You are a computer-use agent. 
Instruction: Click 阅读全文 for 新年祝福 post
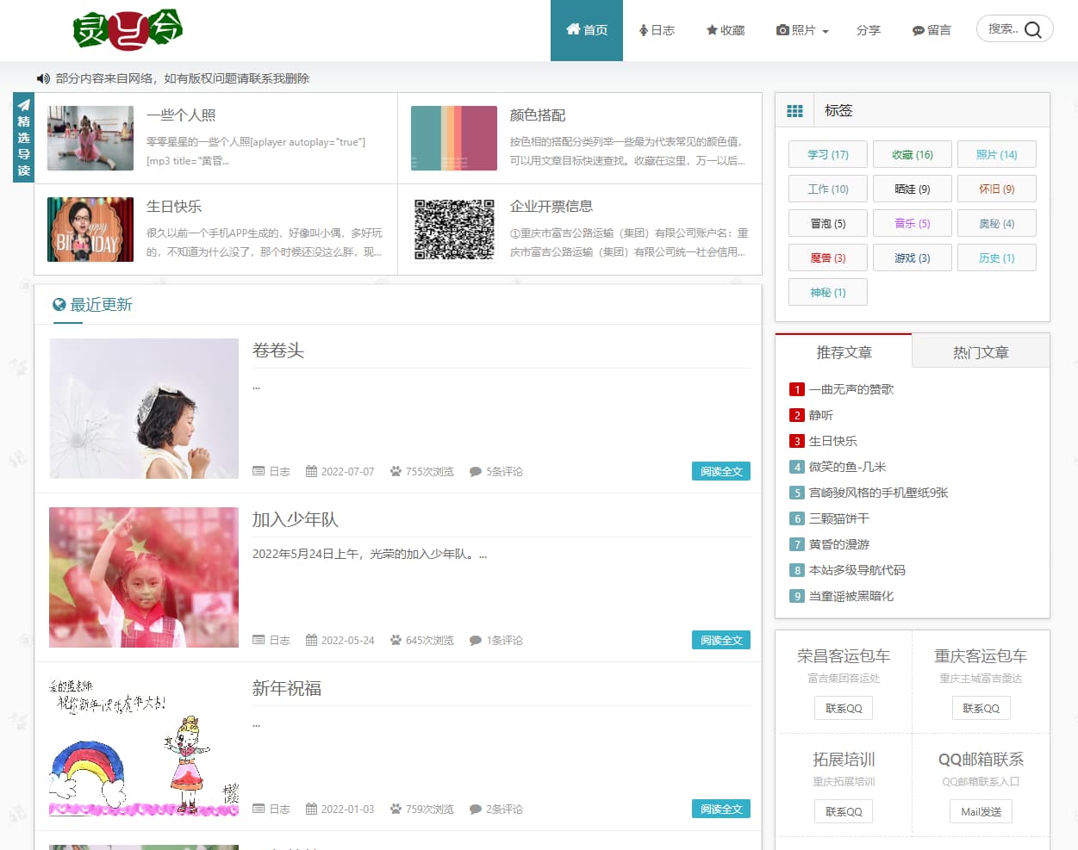coord(720,810)
